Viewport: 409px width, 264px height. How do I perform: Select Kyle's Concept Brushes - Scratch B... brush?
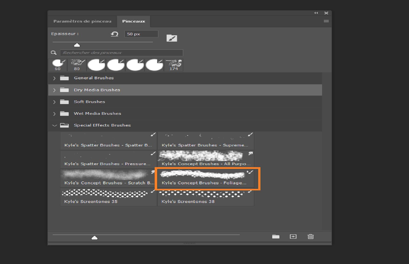108,178
